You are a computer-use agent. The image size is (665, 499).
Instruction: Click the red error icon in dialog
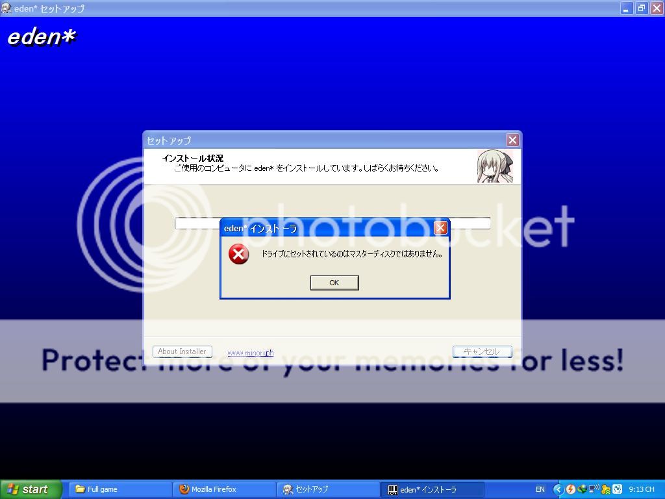point(238,254)
